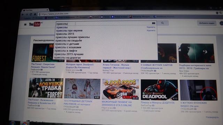Click the browser forward arrow
Screen dimensions: 223x125
coord(27,15)
